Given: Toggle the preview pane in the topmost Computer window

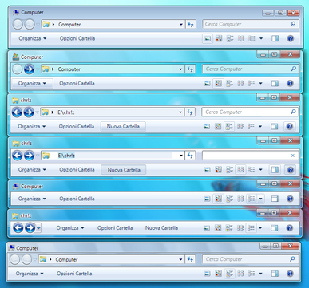Looking at the screenshot, I should (275, 38).
